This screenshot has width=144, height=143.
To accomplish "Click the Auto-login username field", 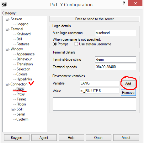I will pos(115,33).
